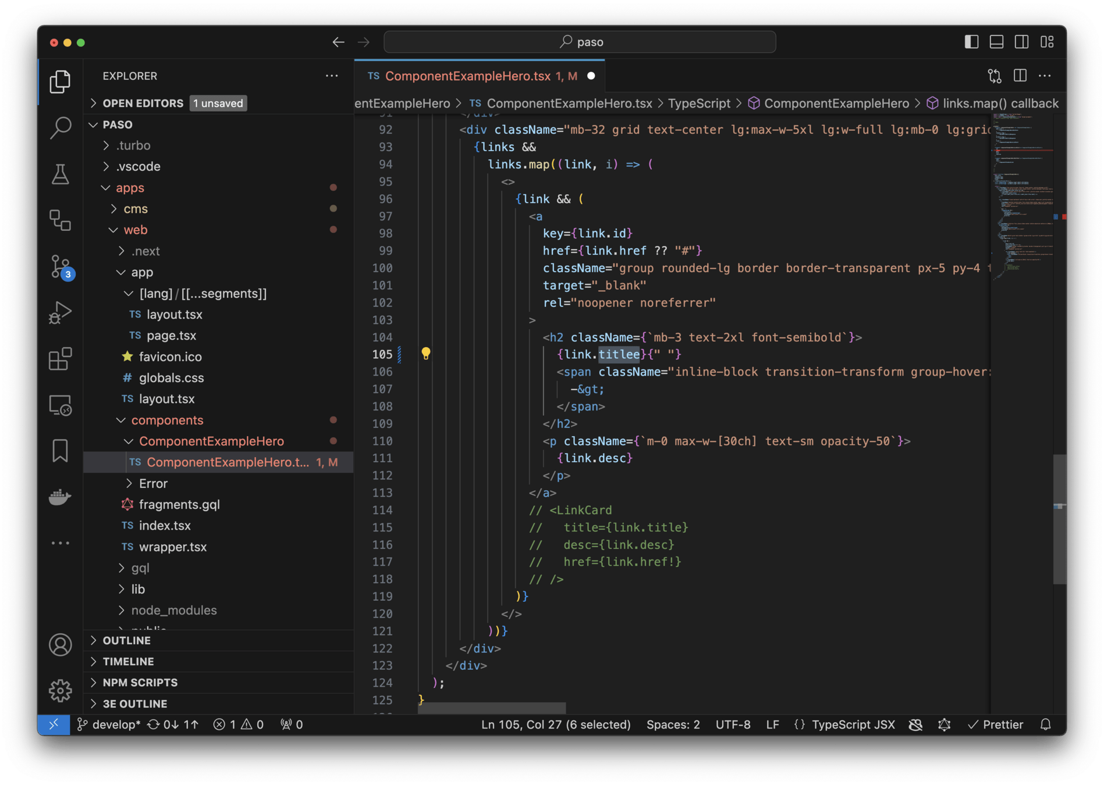Open the Manage settings gear
This screenshot has height=785, width=1104.
tap(61, 690)
